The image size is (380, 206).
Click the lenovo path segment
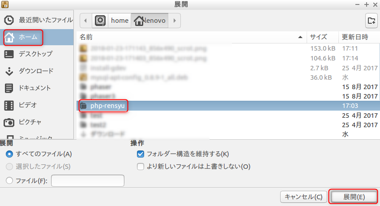pyautogui.click(x=150, y=21)
